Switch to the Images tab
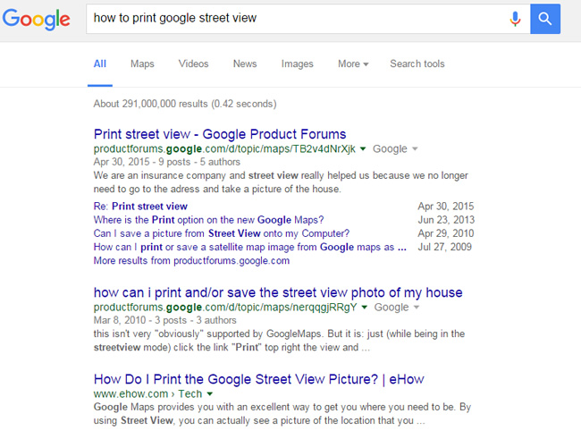The image size is (581, 439). coord(297,63)
